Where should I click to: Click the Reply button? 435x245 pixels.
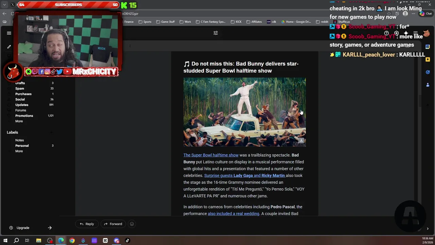[87, 224]
